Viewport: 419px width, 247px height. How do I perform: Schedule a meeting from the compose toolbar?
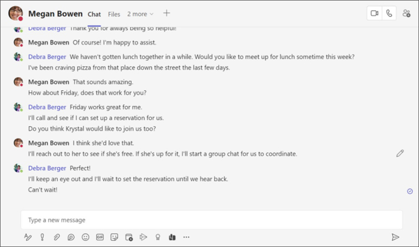pyautogui.click(x=129, y=237)
